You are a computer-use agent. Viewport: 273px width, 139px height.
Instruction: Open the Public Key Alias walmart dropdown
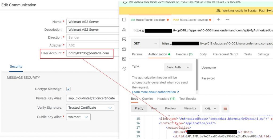point(78,117)
